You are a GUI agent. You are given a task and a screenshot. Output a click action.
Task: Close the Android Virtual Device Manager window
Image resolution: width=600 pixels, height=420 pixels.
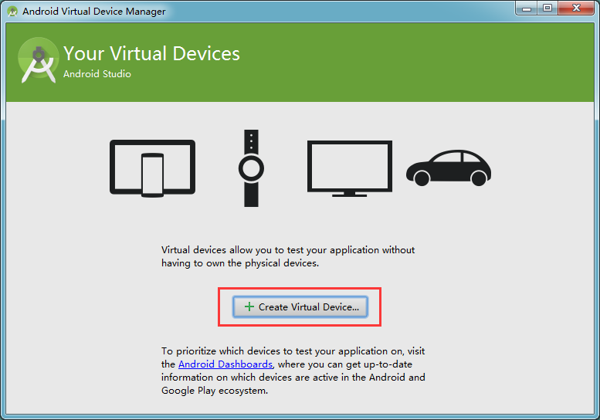576,8
